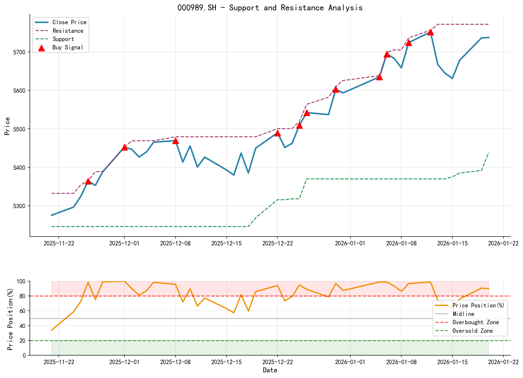Select the orange Price Position legend marker

441,305
